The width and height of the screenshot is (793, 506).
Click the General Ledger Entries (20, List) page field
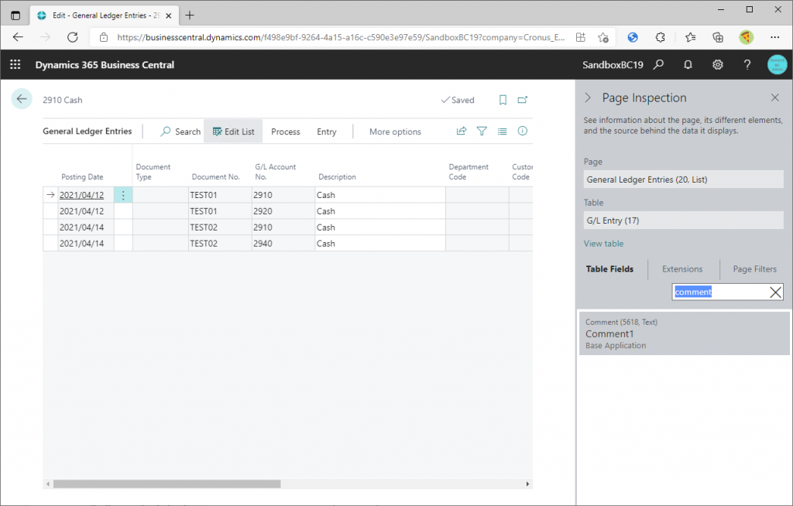[683, 179]
